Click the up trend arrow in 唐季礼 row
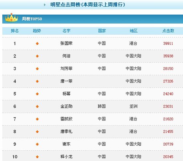 coord(37,132)
